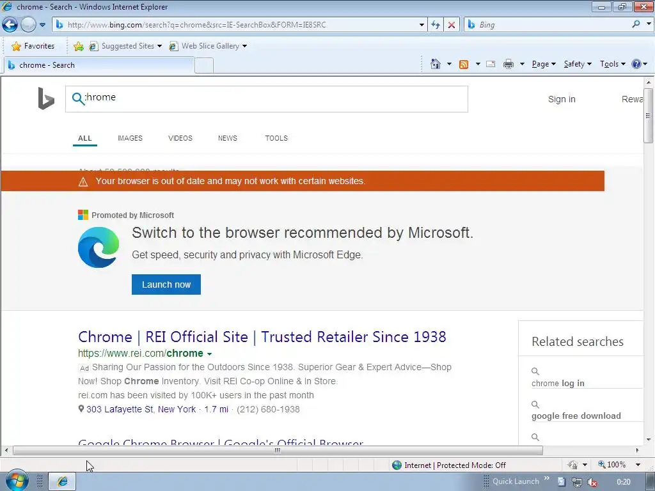Open a new tab with the blank tab button
Screen dimensions: 655x491
(204, 66)
